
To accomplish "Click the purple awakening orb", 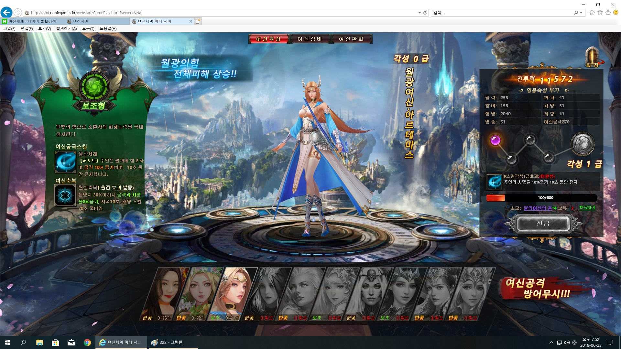I will pyautogui.click(x=495, y=140).
